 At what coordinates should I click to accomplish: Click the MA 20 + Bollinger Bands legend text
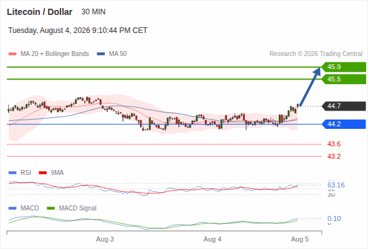click(55, 54)
